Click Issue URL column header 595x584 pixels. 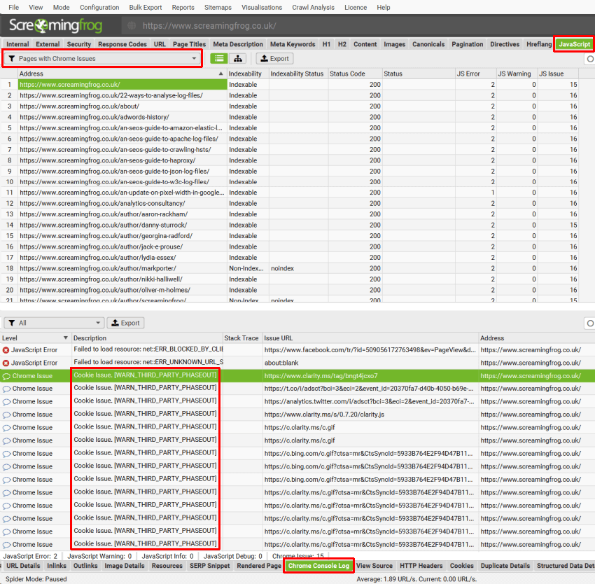tap(370, 338)
